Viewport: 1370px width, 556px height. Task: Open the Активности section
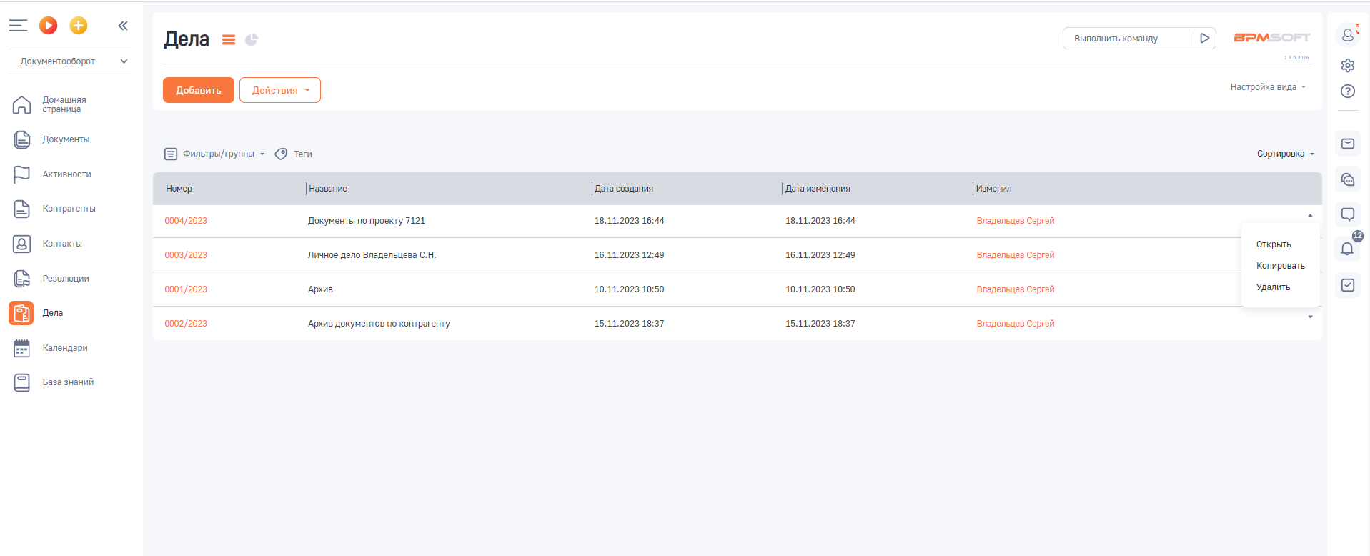[x=66, y=174]
